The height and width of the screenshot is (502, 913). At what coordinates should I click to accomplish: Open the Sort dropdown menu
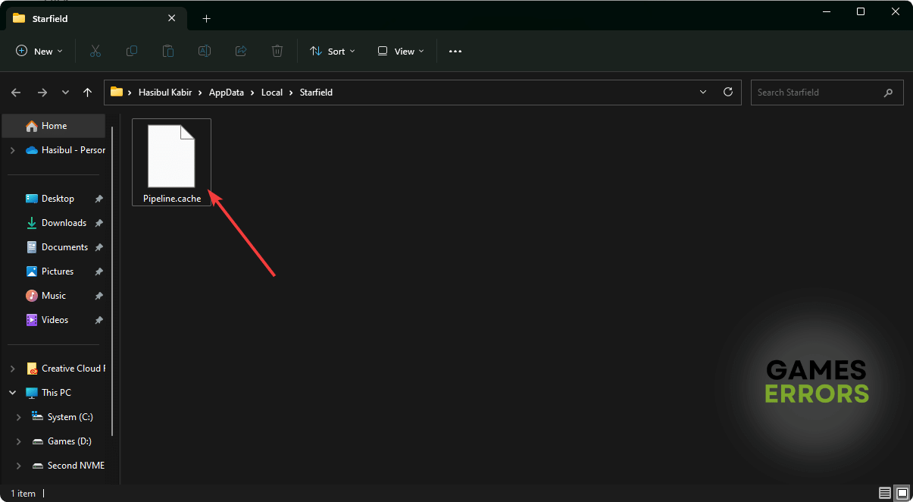(333, 51)
